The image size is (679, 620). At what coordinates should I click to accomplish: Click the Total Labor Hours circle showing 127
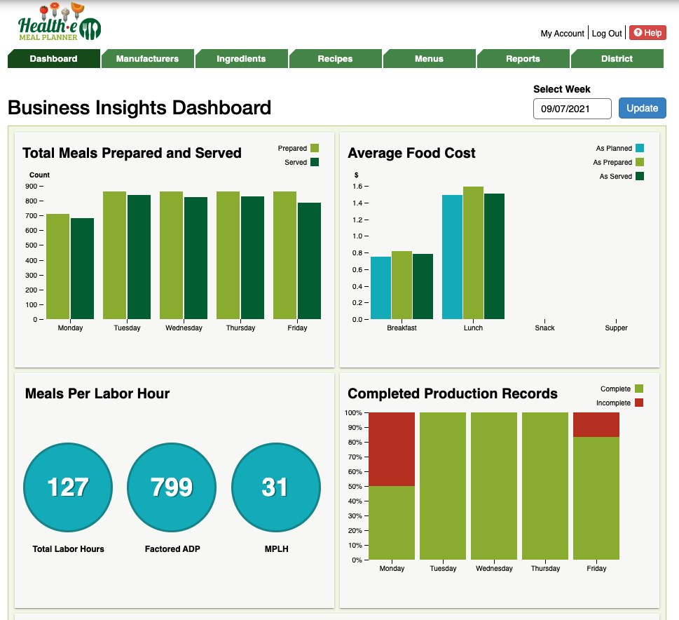(x=68, y=487)
